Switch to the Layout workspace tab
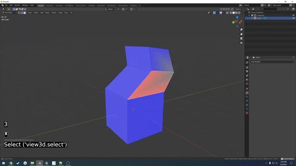Screen dimensions: 296x166 tap(41, 6)
